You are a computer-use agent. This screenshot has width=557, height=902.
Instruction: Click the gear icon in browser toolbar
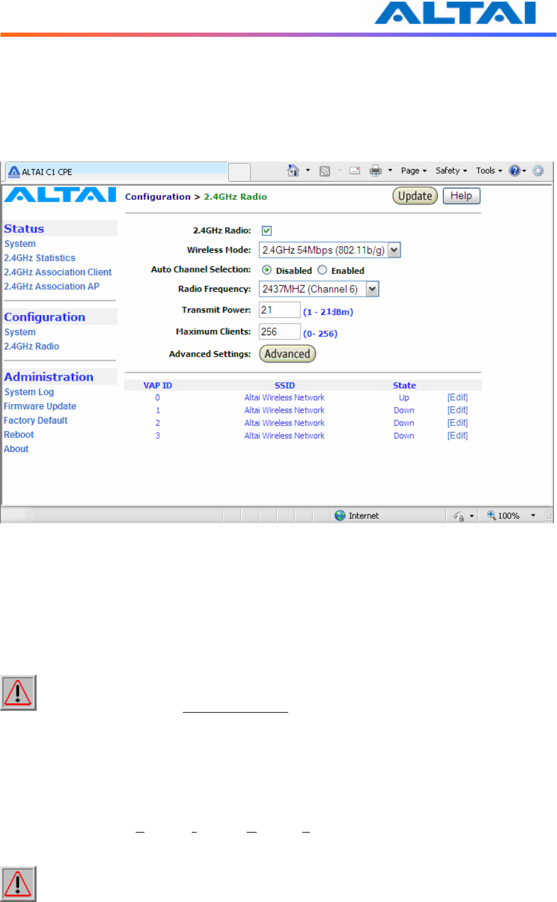coord(538,170)
